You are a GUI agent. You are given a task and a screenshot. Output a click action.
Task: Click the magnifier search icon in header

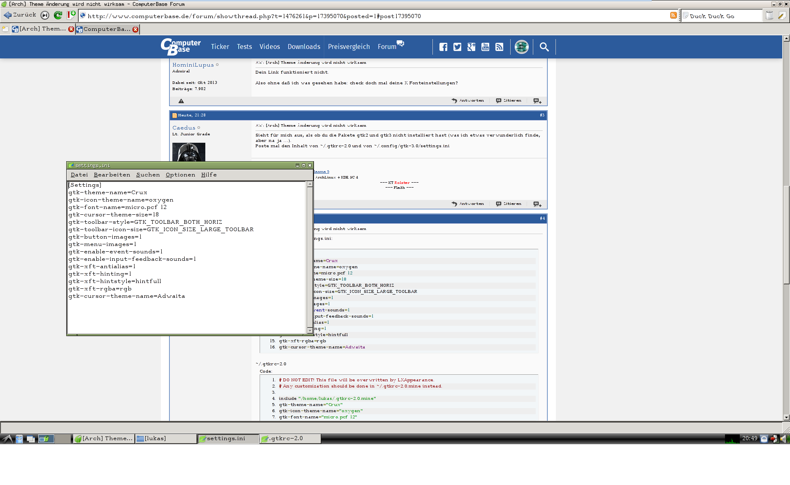544,47
